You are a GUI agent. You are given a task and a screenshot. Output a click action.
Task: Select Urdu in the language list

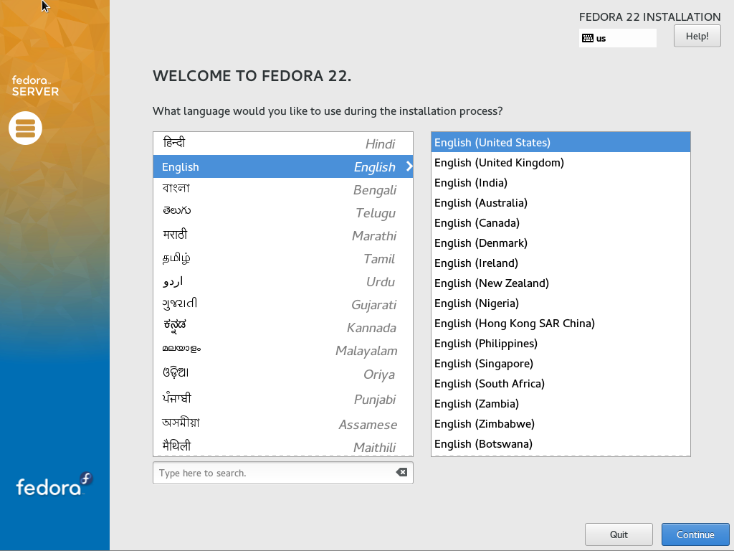tap(282, 281)
